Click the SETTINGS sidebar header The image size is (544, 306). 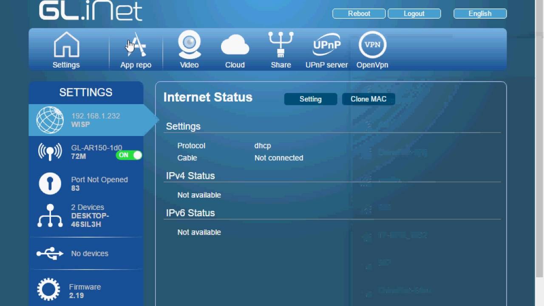[86, 92]
